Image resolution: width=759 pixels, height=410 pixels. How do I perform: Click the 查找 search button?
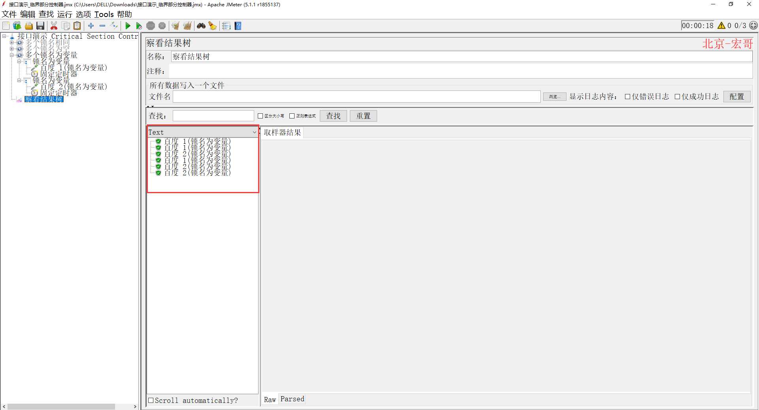[x=333, y=116]
